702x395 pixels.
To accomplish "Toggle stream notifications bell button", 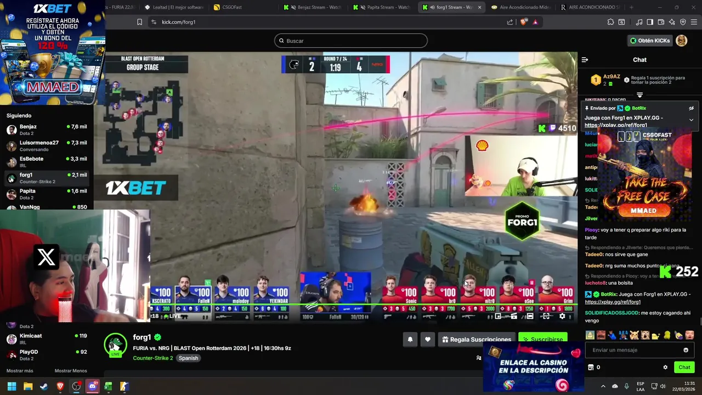I will pyautogui.click(x=410, y=340).
